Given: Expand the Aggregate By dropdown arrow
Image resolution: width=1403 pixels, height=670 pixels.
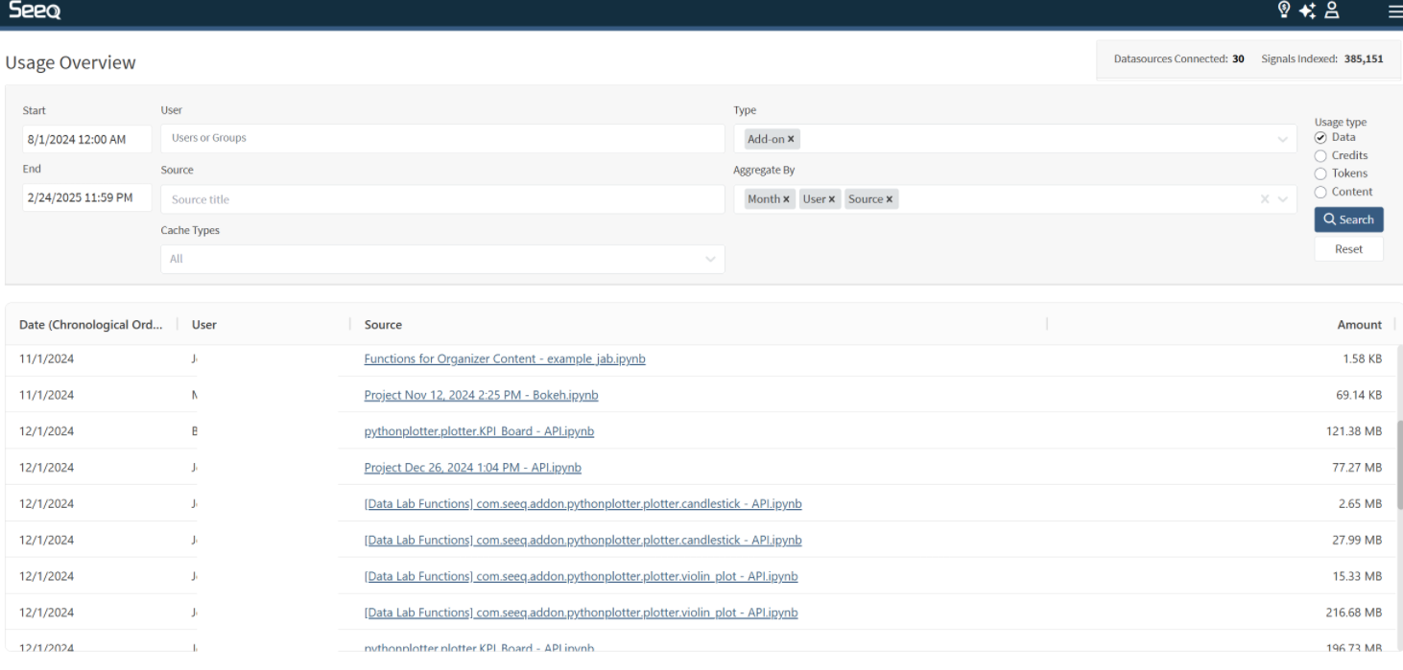Looking at the screenshot, I should pos(1283,199).
